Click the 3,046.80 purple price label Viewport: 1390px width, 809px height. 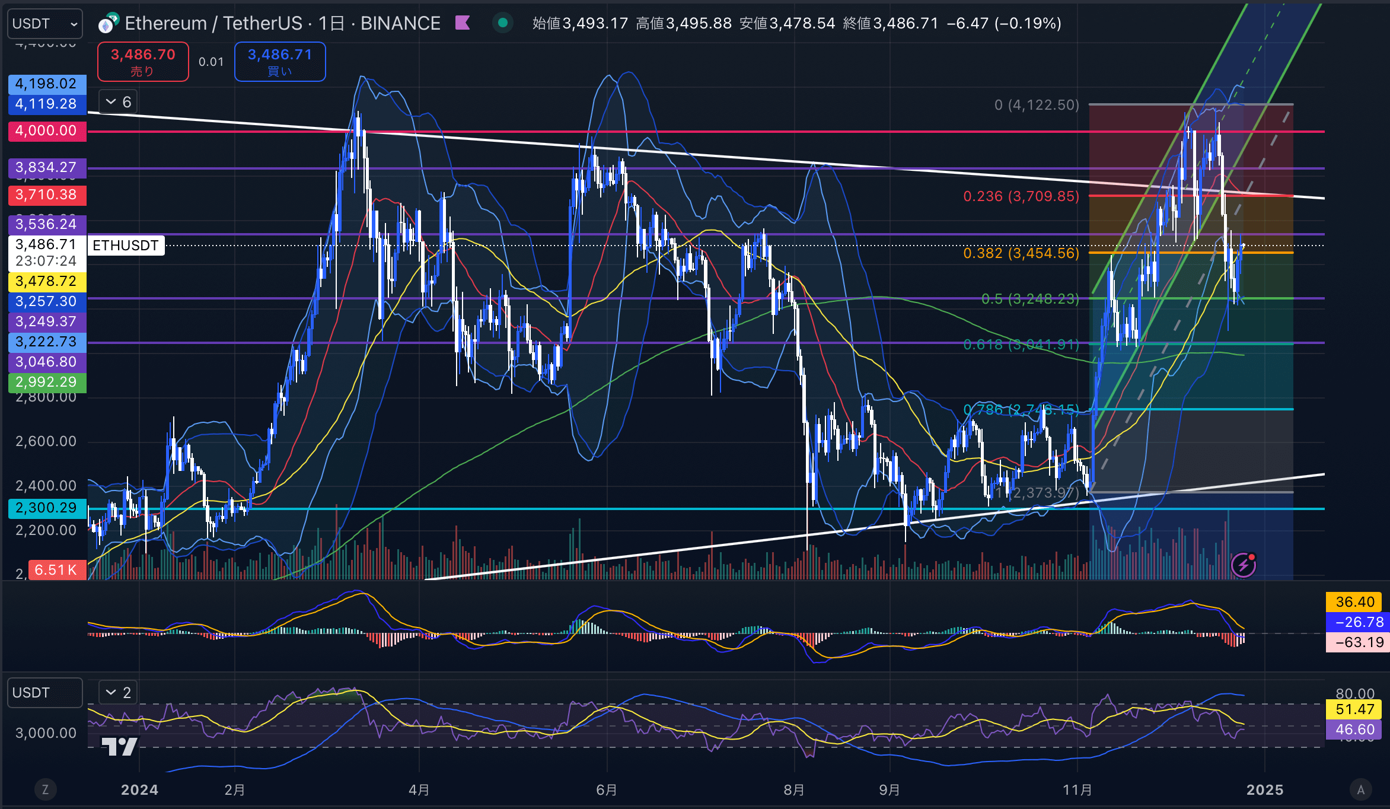[x=47, y=362]
